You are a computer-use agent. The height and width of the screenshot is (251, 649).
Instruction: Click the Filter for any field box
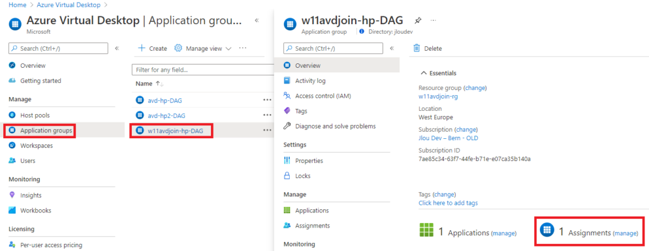point(203,70)
